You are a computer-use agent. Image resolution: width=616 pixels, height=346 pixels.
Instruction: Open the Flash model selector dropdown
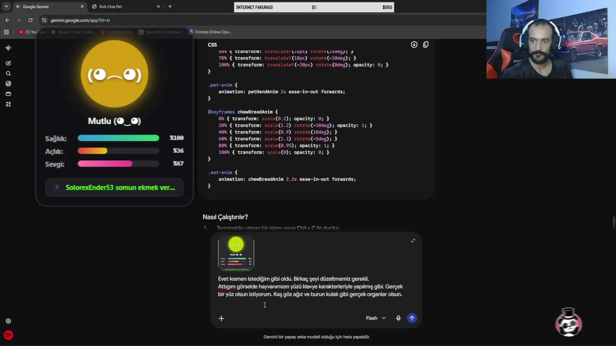[x=376, y=318]
